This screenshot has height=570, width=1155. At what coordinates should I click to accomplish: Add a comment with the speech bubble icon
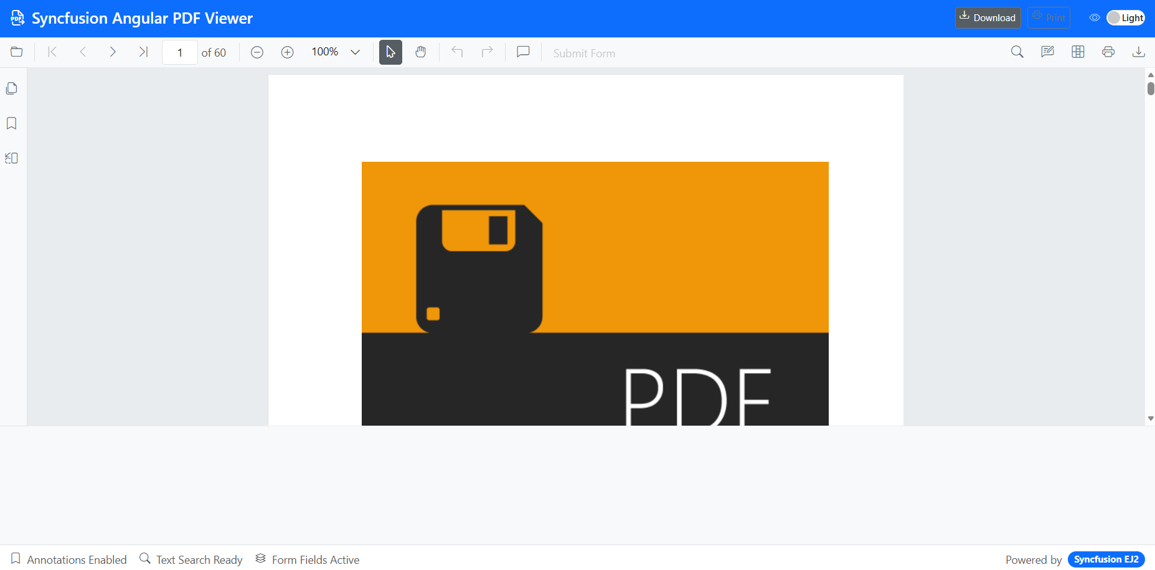click(524, 52)
